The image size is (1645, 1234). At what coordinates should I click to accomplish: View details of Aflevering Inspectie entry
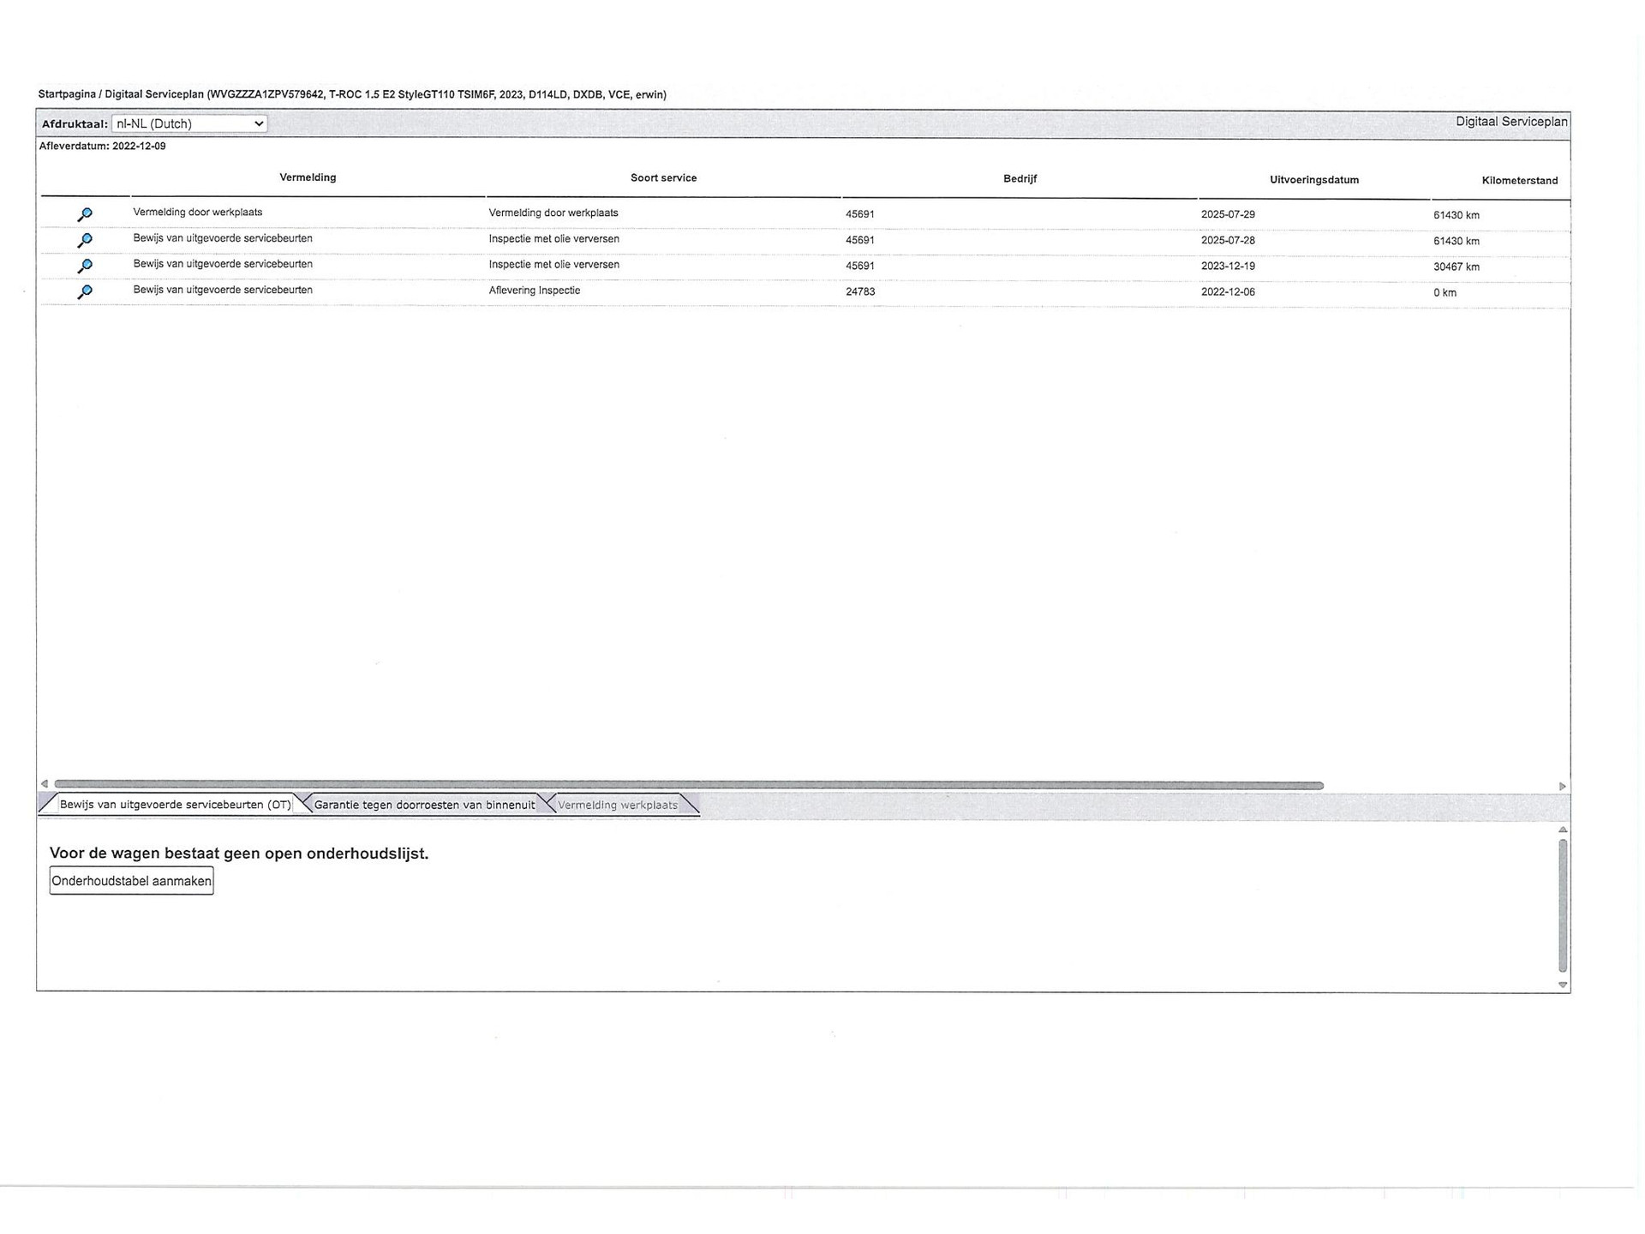pos(85,291)
